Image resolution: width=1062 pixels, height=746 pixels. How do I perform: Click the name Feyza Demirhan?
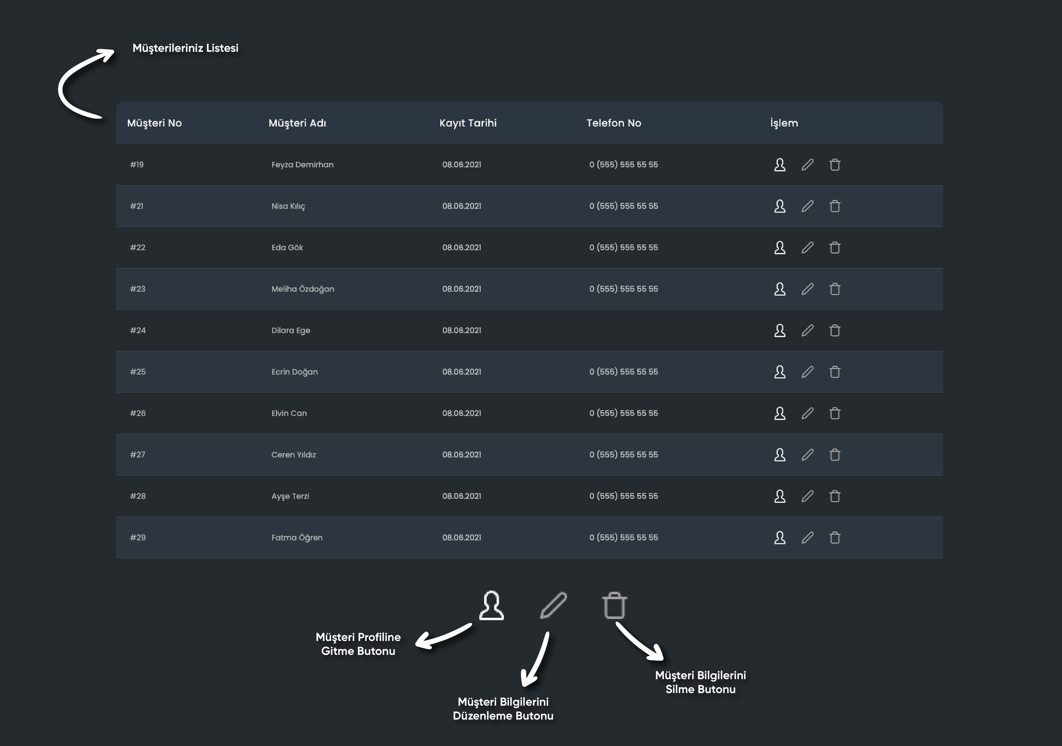(303, 164)
